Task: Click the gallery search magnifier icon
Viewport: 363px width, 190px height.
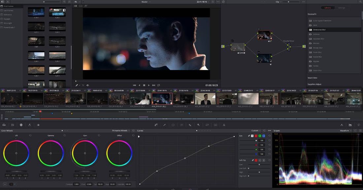Action: tap(64, 2)
